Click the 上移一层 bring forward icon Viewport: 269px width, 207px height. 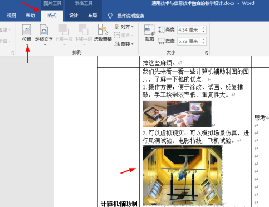tap(63, 29)
